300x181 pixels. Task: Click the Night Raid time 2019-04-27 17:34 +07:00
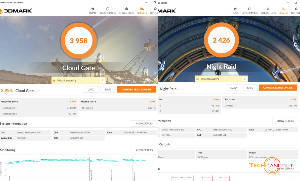click(276, 130)
